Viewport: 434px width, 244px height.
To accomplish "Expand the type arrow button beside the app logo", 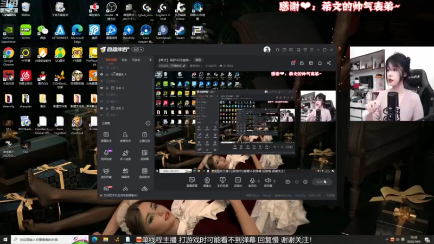I will point(138,49).
